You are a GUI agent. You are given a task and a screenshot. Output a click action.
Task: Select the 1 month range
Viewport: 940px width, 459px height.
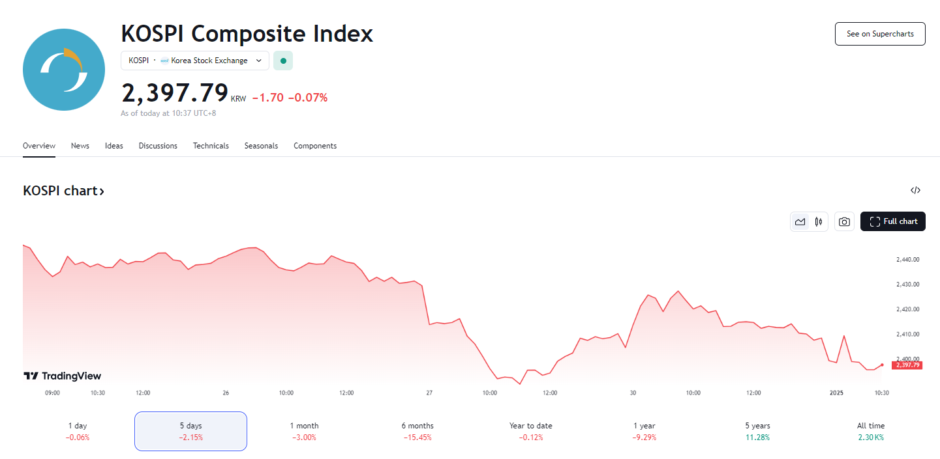(x=304, y=431)
